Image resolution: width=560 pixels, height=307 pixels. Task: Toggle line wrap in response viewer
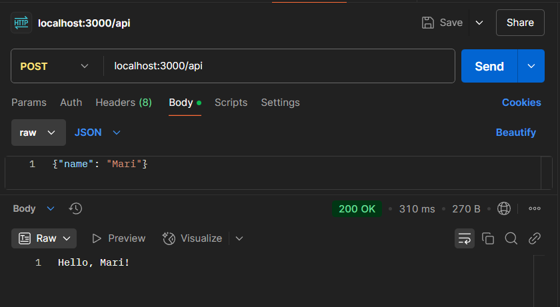click(464, 238)
